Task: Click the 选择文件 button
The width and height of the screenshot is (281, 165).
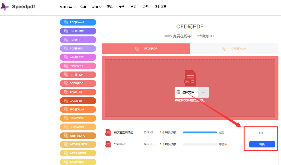Action: coord(186,92)
